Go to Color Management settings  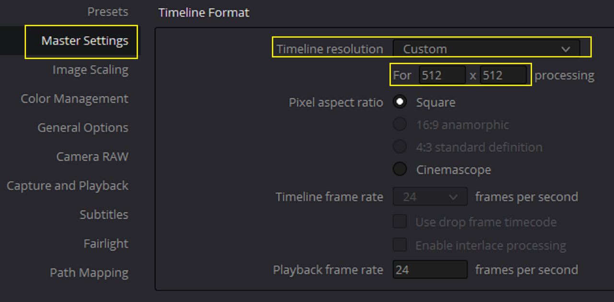tap(74, 99)
